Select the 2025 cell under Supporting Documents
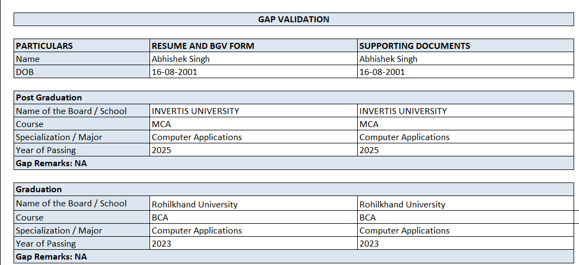The width and height of the screenshot is (579, 265). 369,150
